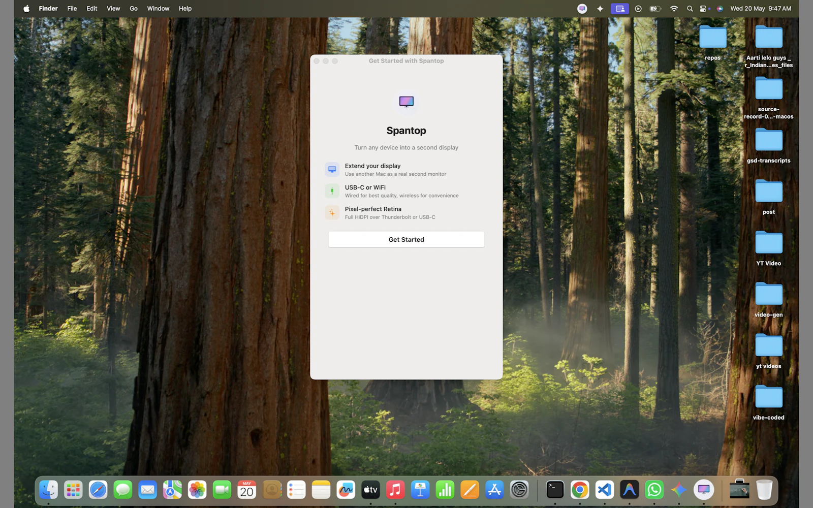Open Contacts from the Dock
The height and width of the screenshot is (508, 813).
point(272,490)
